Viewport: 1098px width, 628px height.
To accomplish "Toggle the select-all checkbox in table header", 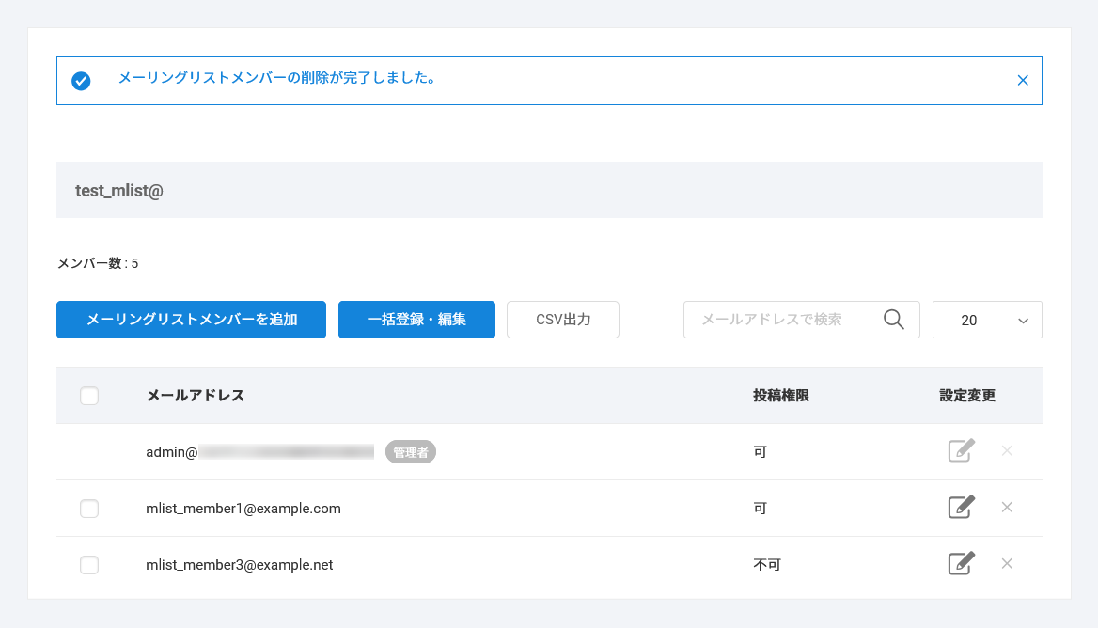I will tap(89, 396).
